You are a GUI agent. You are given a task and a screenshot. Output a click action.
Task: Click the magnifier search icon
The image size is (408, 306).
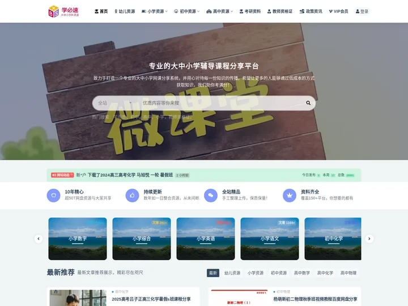point(308,103)
